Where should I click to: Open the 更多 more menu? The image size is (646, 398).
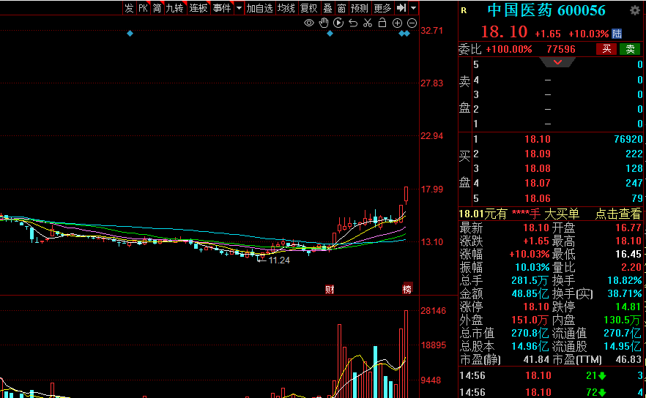click(382, 8)
